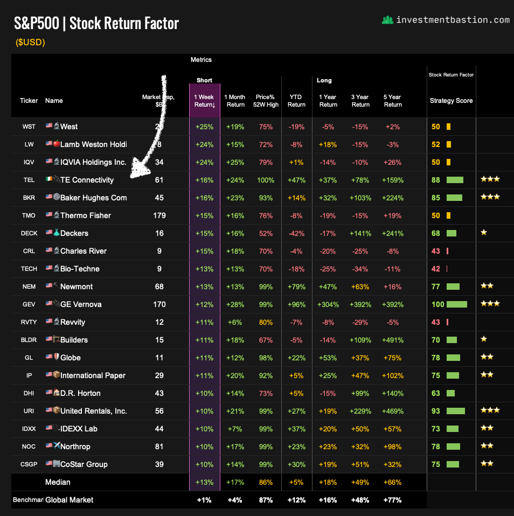The height and width of the screenshot is (516, 514).
Task: Click the stethoscope icon beside IDEXX Lab
Action: [57, 428]
